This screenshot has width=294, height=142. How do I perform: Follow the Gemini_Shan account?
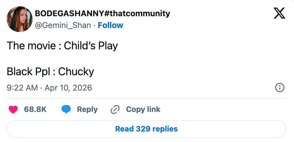click(111, 25)
